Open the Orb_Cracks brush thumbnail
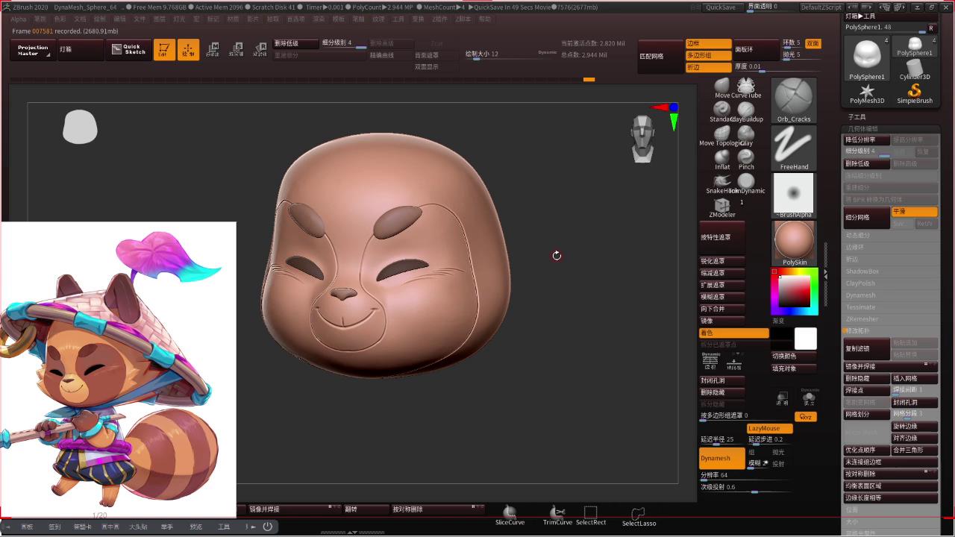 [793, 100]
